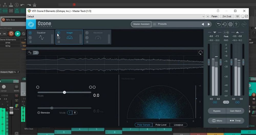Screen dimensions: 256x135
Task: Open Ozone help question mark
Action: pyautogui.click(x=236, y=24)
